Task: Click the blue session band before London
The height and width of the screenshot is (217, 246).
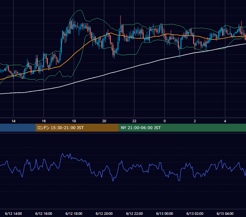Action: click(18, 128)
